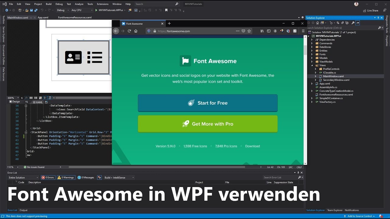Switch to FontAwesomeRessources.xaml tab

click(75, 17)
